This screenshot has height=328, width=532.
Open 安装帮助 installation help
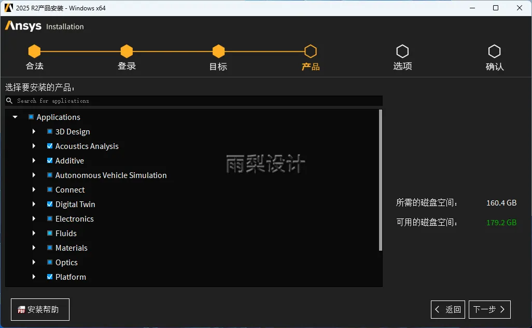[40, 309]
